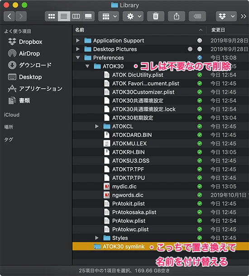The image size is (249, 276).
Task: Open Desktop in the sidebar
Action: pyautogui.click(x=25, y=77)
